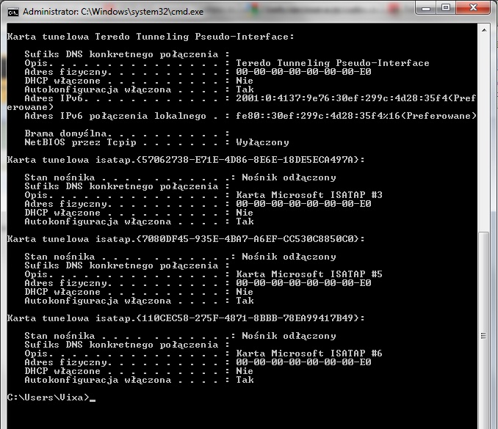This screenshot has width=498, height=429.
Task: Click the Administrator cmd.exe title bar text
Action: (113, 12)
